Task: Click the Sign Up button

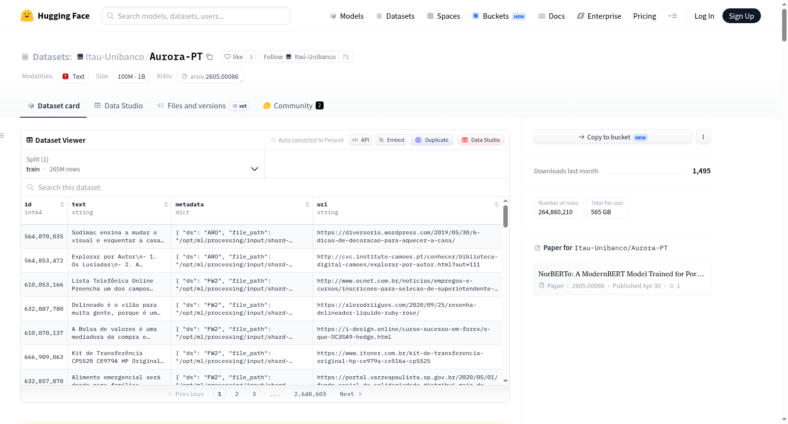Action: (x=741, y=16)
